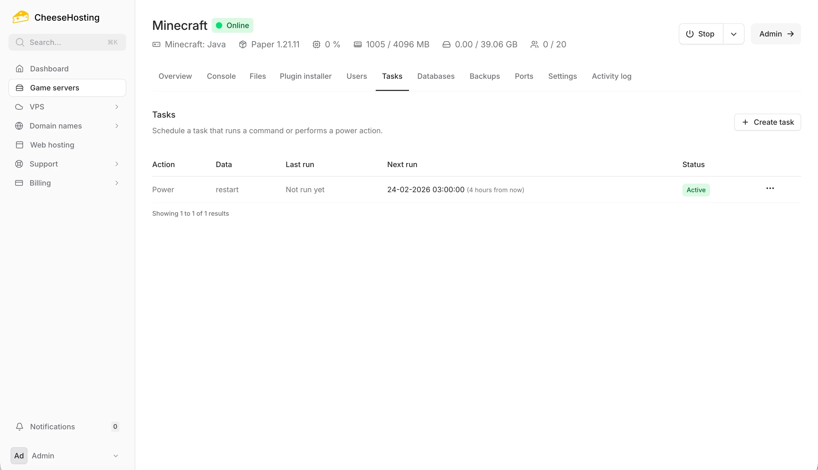Open the Backups tab
Viewport: 818px width, 470px height.
tap(485, 76)
